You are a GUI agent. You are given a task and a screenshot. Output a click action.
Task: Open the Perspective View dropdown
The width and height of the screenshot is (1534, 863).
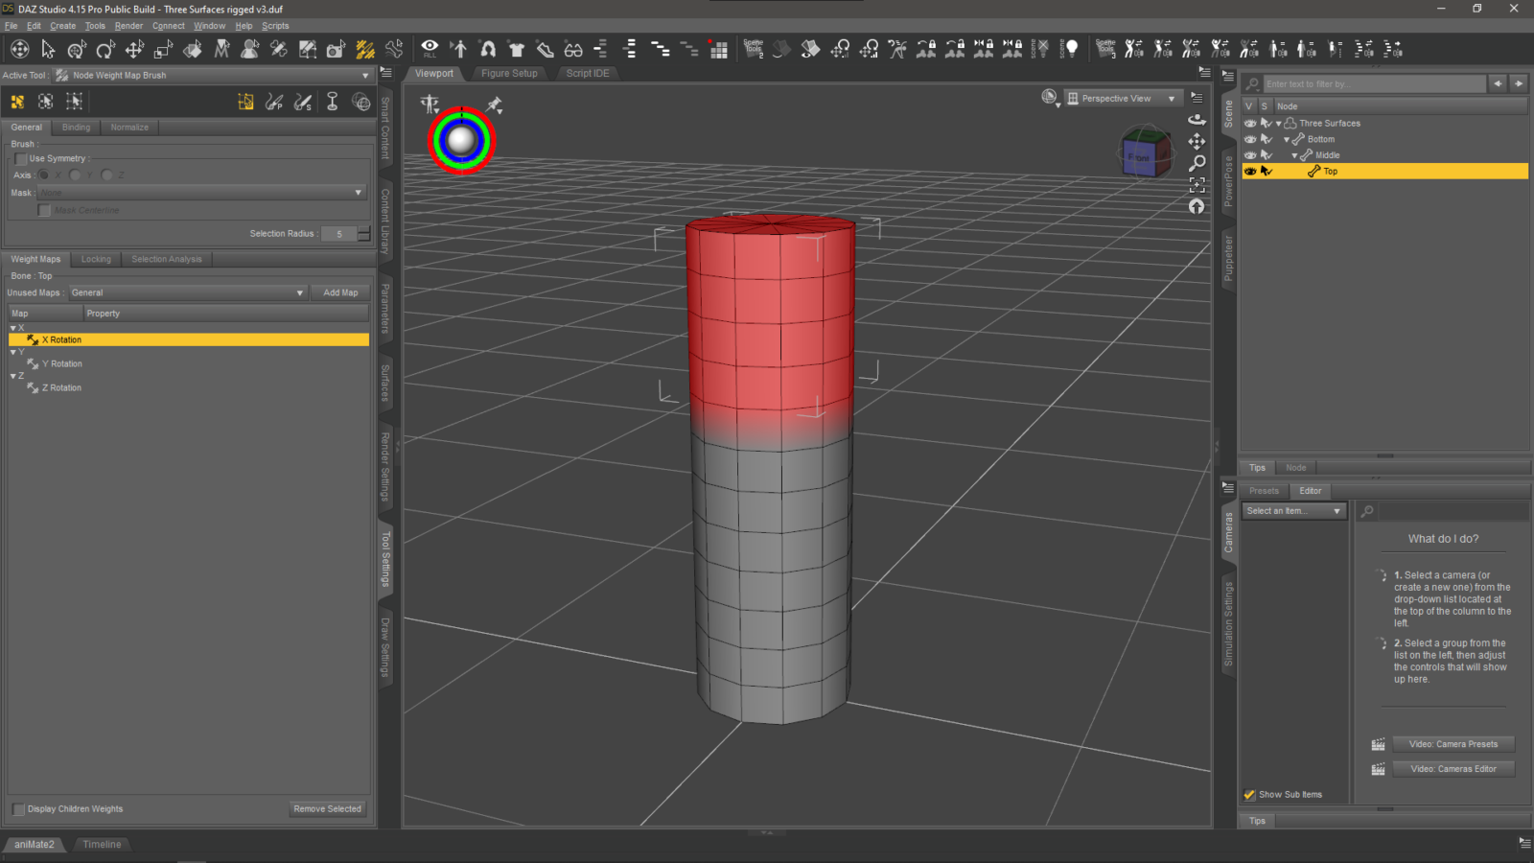[1122, 98]
